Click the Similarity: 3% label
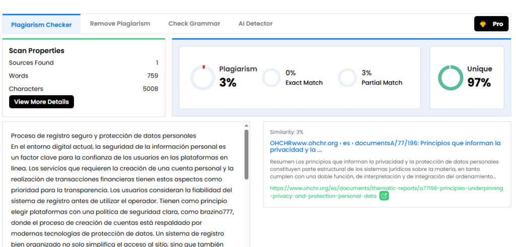 pyautogui.click(x=287, y=132)
